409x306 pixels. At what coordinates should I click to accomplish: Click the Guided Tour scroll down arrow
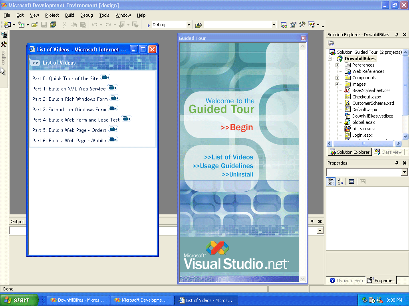(303, 279)
